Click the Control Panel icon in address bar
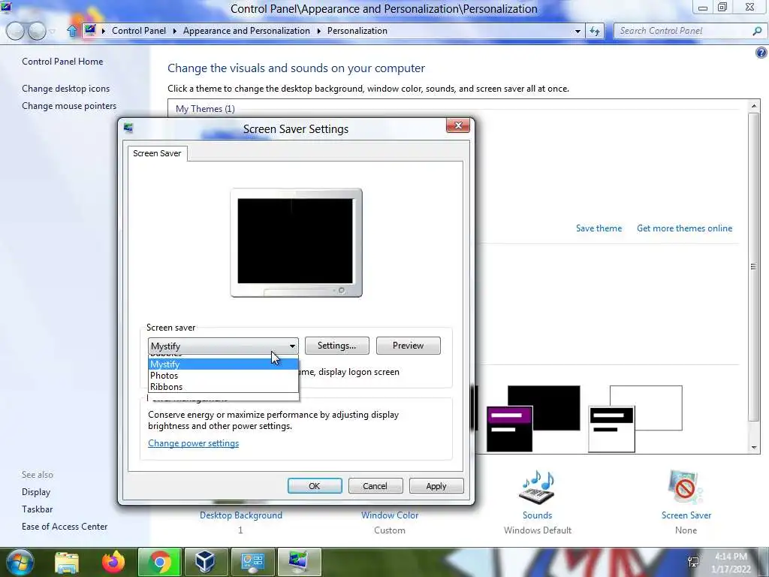The image size is (769, 577). coord(90,30)
